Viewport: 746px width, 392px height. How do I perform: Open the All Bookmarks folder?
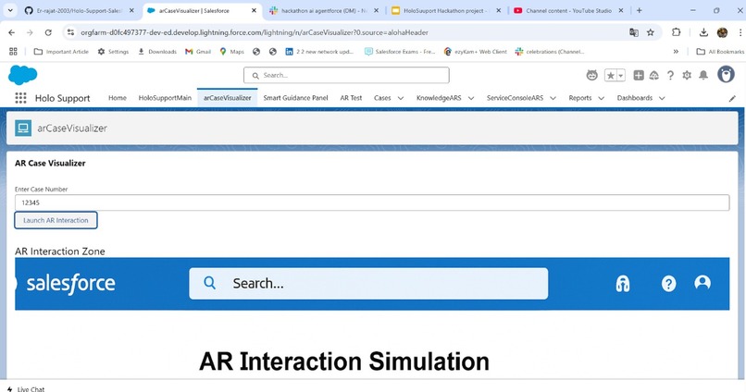[720, 52]
